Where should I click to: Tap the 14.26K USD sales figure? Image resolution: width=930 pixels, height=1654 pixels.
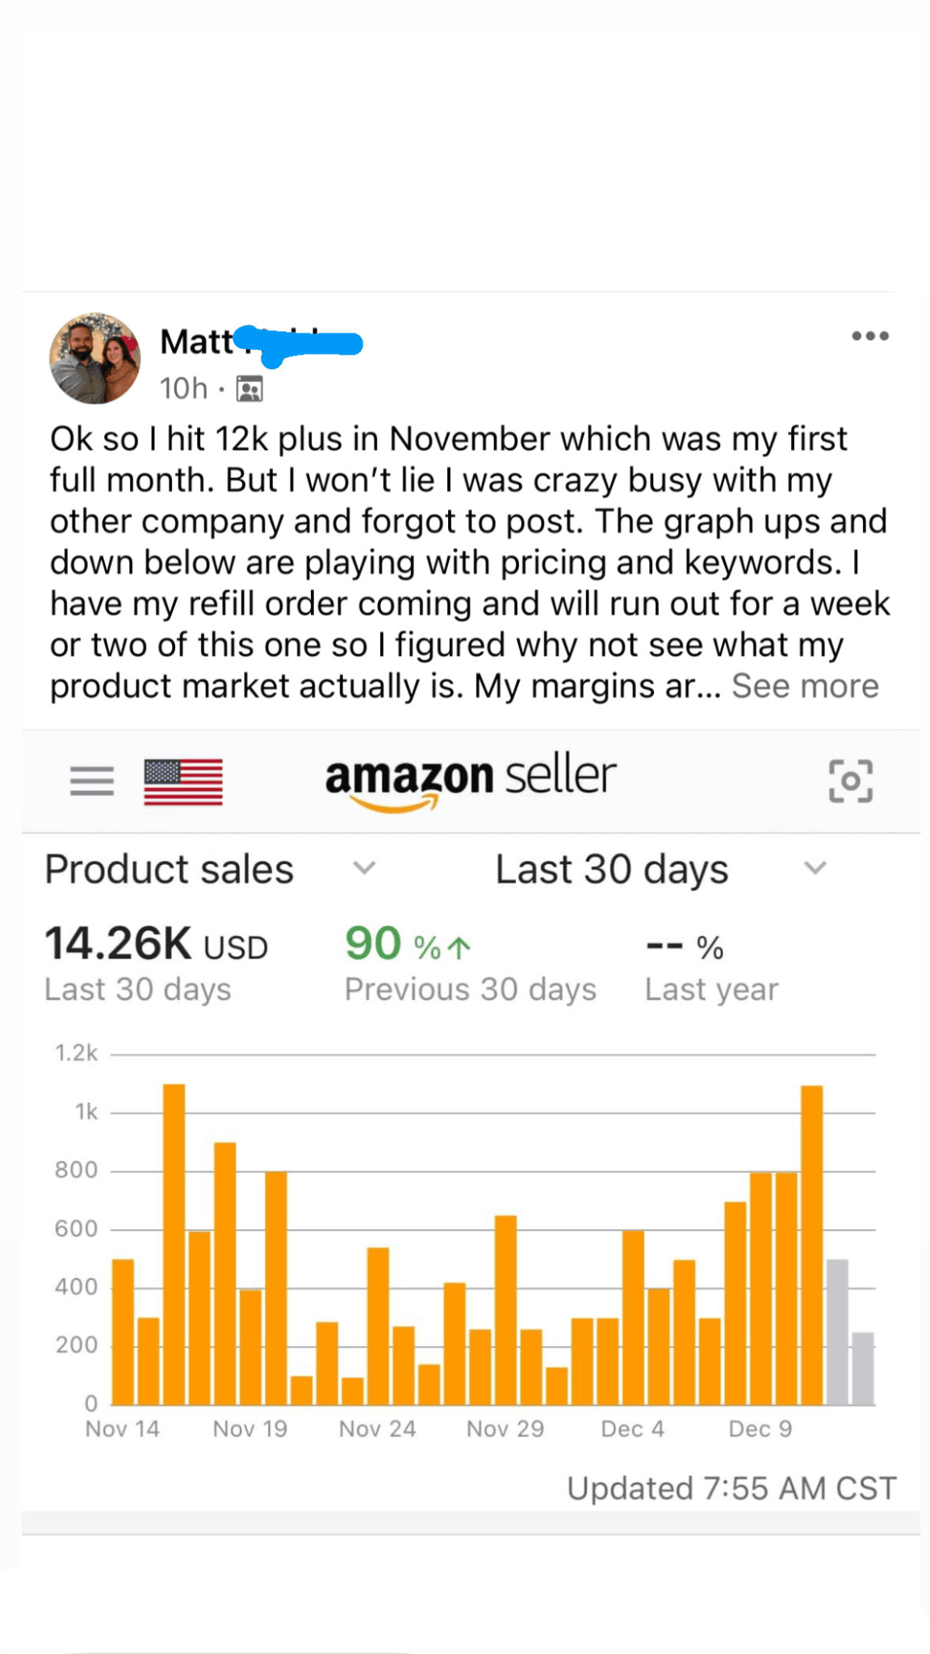click(156, 944)
